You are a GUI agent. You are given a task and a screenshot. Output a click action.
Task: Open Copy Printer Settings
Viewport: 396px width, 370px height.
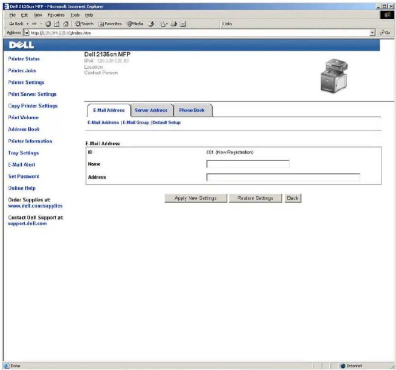click(33, 106)
